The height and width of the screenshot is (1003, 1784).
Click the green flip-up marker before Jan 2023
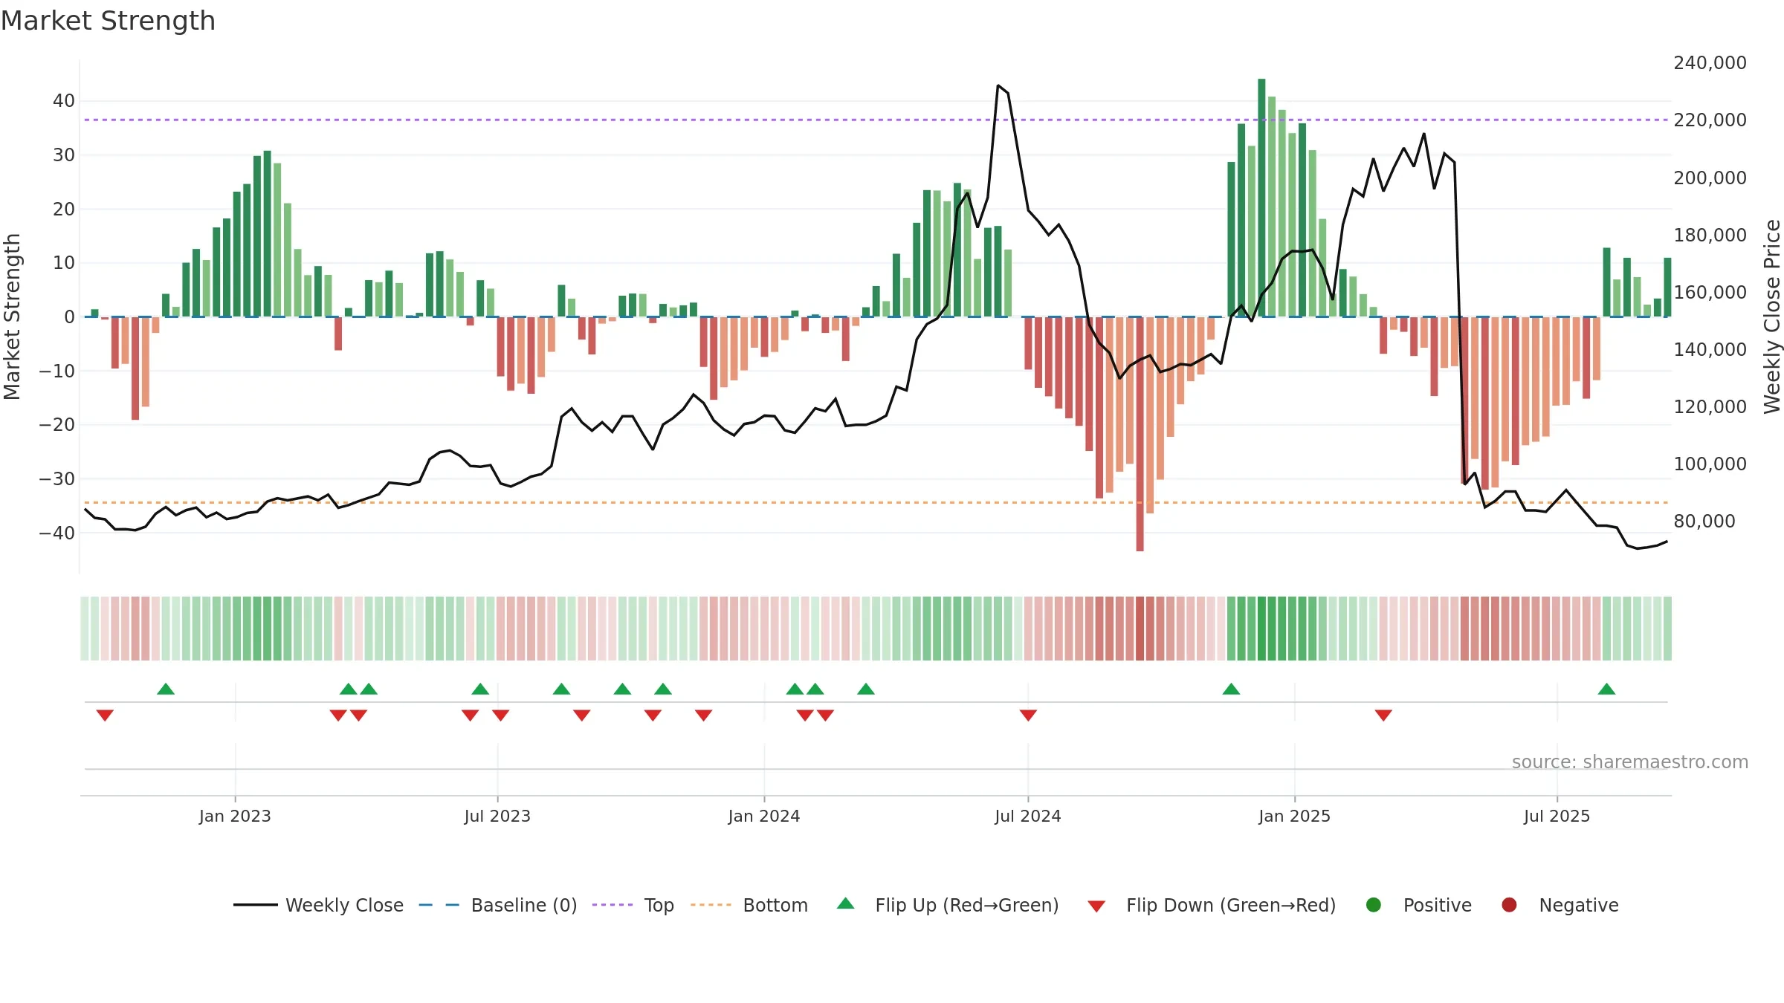point(166,689)
